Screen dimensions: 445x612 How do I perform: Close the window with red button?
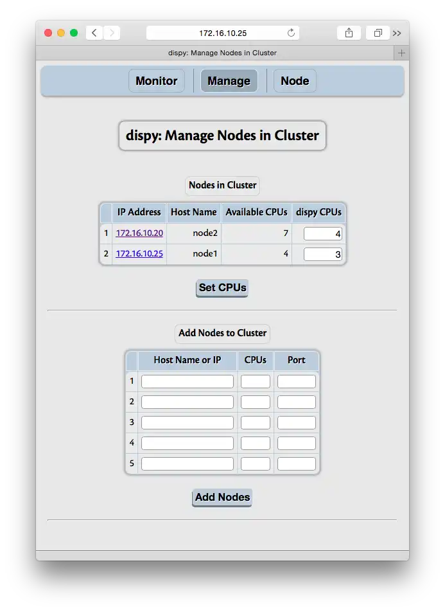(48, 33)
